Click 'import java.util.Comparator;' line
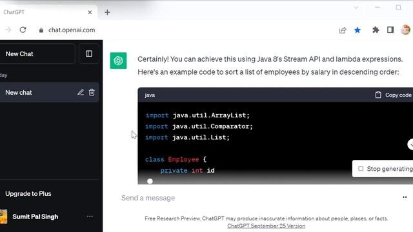 199,126
